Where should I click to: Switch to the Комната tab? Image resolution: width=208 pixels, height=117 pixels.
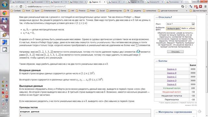click(x=155, y=2)
